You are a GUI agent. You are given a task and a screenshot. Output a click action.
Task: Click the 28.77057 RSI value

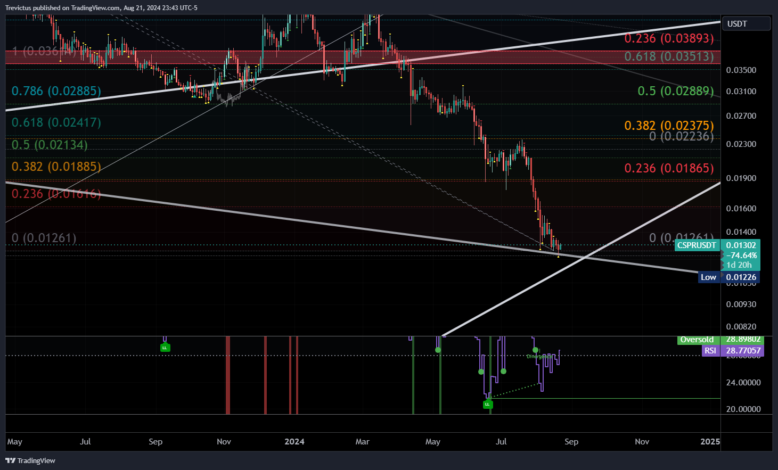point(743,351)
